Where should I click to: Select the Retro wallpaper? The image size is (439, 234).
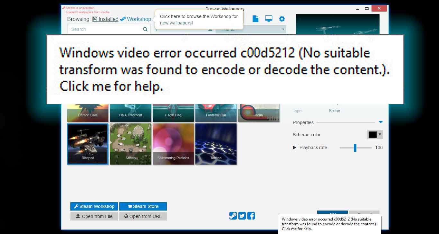coord(259,113)
